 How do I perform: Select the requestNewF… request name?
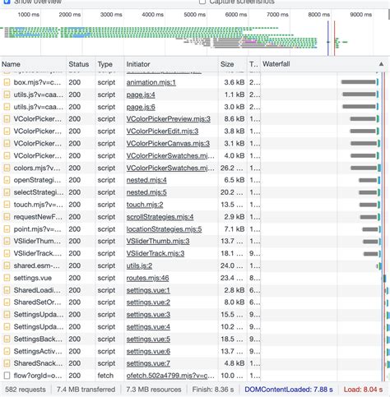click(38, 217)
